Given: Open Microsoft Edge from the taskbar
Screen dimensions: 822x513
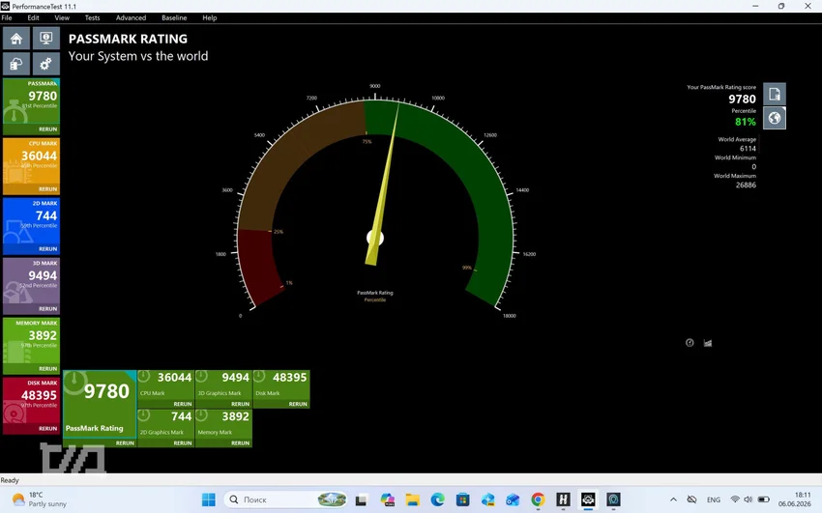Looking at the screenshot, I should point(437,499).
